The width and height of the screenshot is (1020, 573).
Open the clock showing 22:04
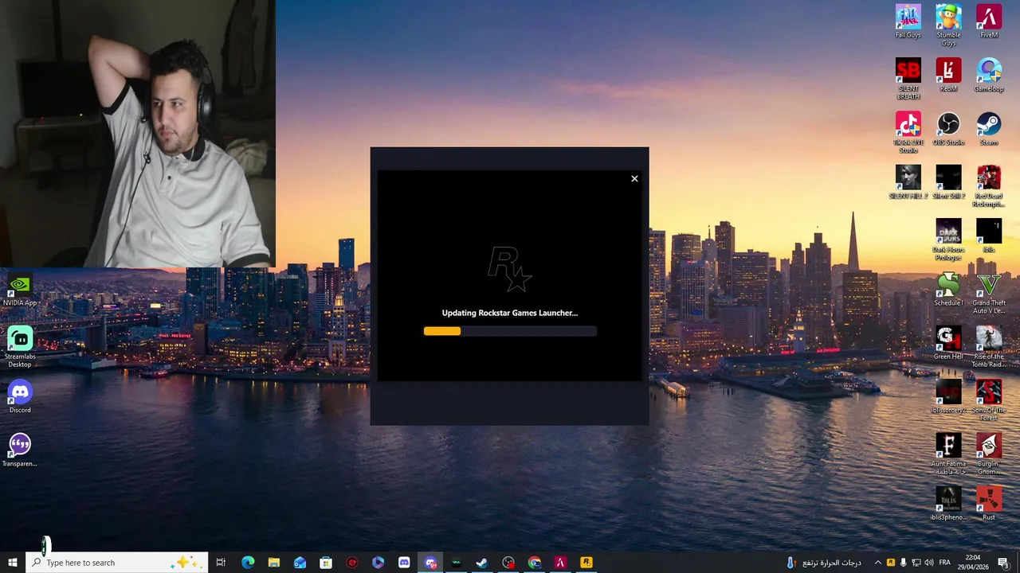pos(974,563)
